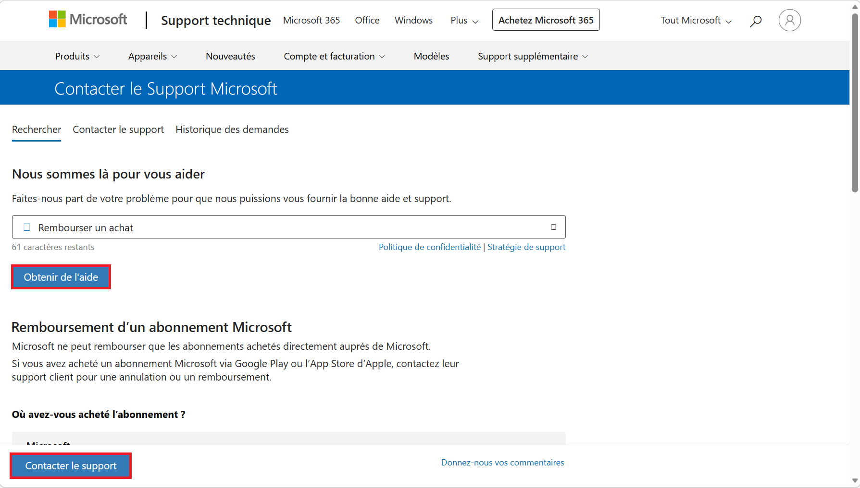The height and width of the screenshot is (488, 860).
Task: Open Nouveautés menu item
Action: [230, 56]
